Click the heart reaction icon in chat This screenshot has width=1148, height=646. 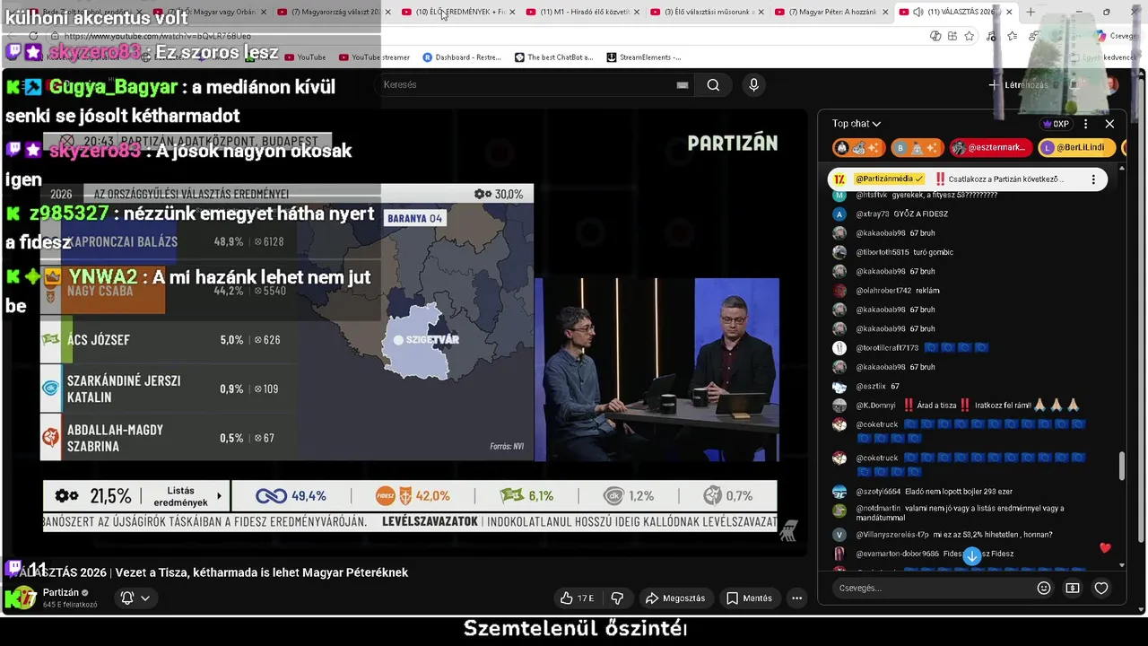tap(1101, 588)
